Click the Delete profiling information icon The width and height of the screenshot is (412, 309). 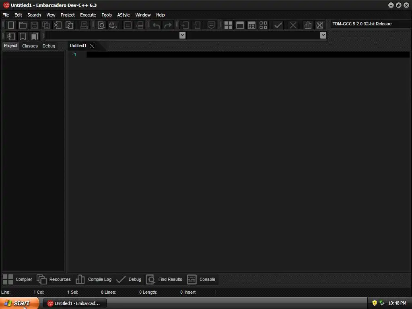(x=319, y=25)
